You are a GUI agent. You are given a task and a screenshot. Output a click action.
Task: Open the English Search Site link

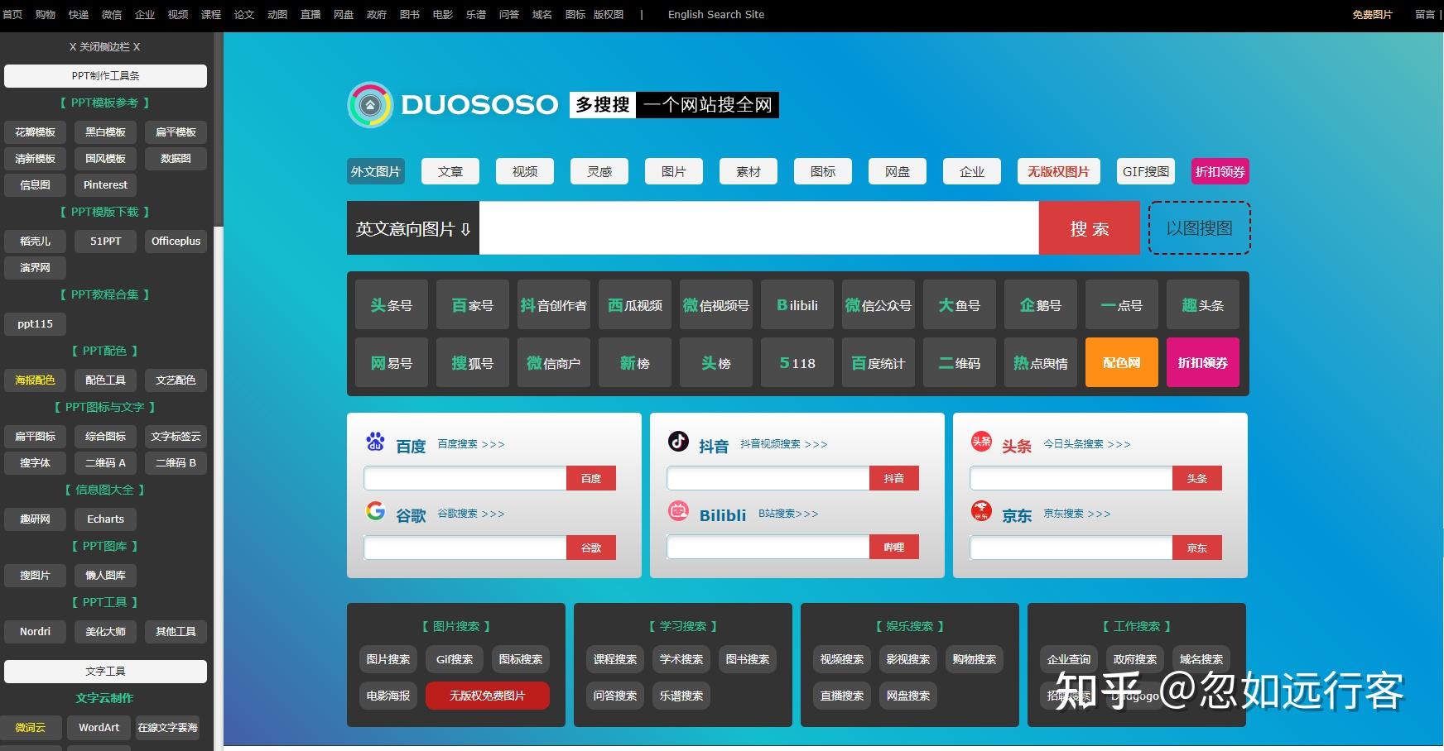coord(716,14)
